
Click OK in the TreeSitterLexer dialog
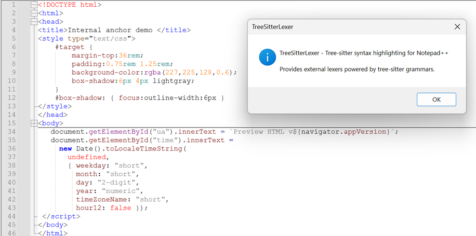[x=436, y=100]
